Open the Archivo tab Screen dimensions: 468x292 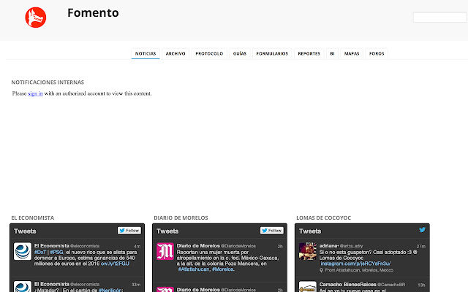coord(175,53)
